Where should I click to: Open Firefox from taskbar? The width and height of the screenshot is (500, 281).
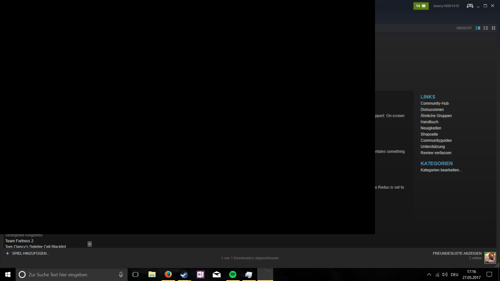click(x=168, y=274)
